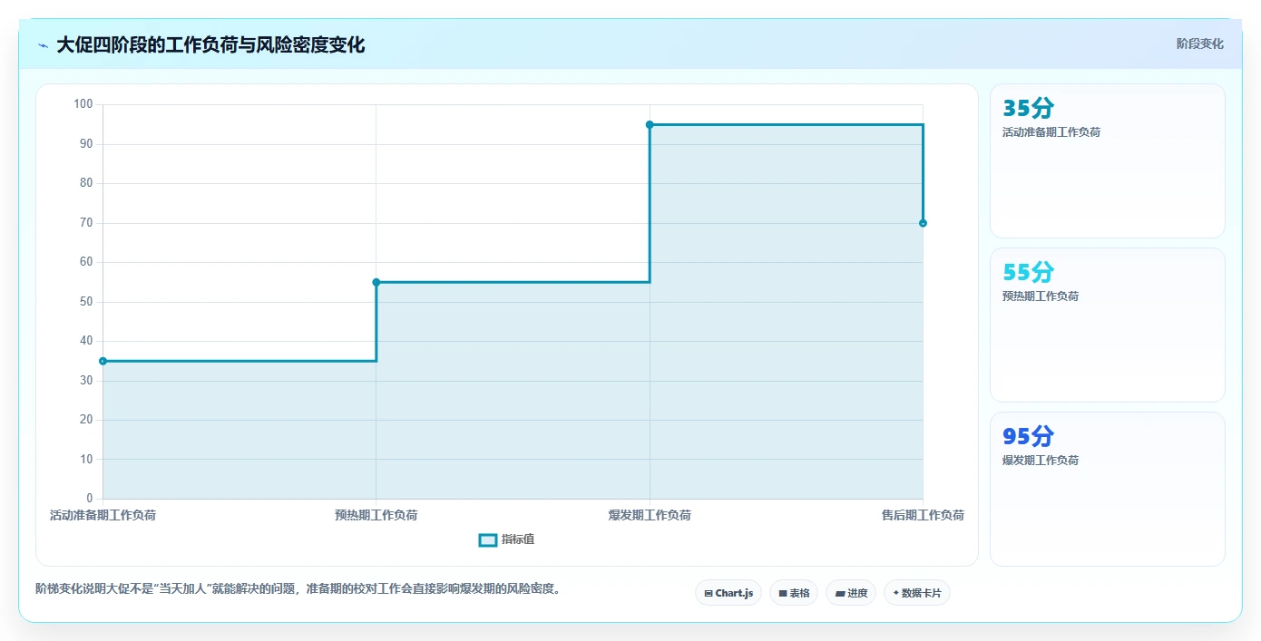Screen dimensions: 1261x641
Task: Click x-axis label 预热期工作负荷
Action: 376,516
